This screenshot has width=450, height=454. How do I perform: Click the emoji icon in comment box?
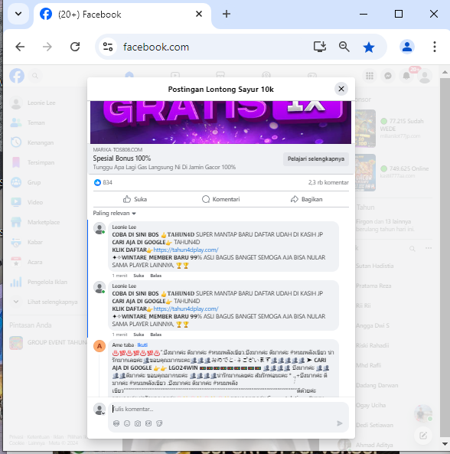(127, 423)
